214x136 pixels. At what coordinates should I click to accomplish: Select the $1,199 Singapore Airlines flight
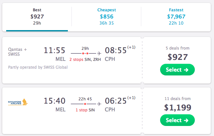177,120
